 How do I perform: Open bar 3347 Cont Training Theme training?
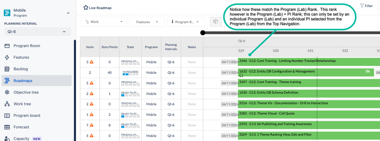click(309, 83)
